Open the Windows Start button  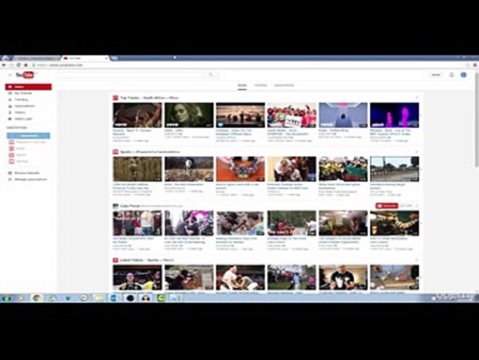6,298
